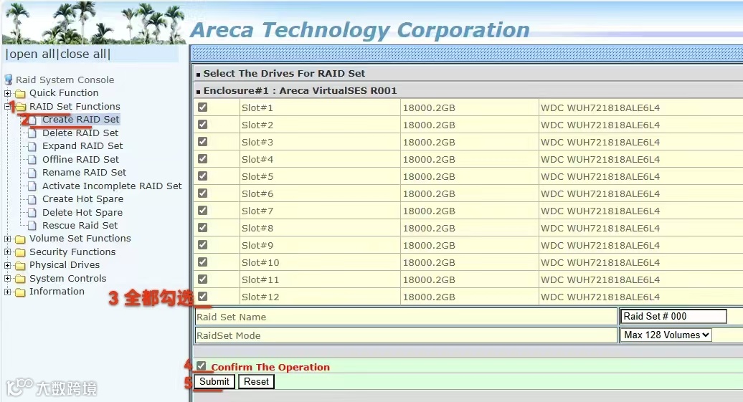Focus the Raid Set Name input field
The width and height of the screenshot is (743, 402).
[673, 316]
